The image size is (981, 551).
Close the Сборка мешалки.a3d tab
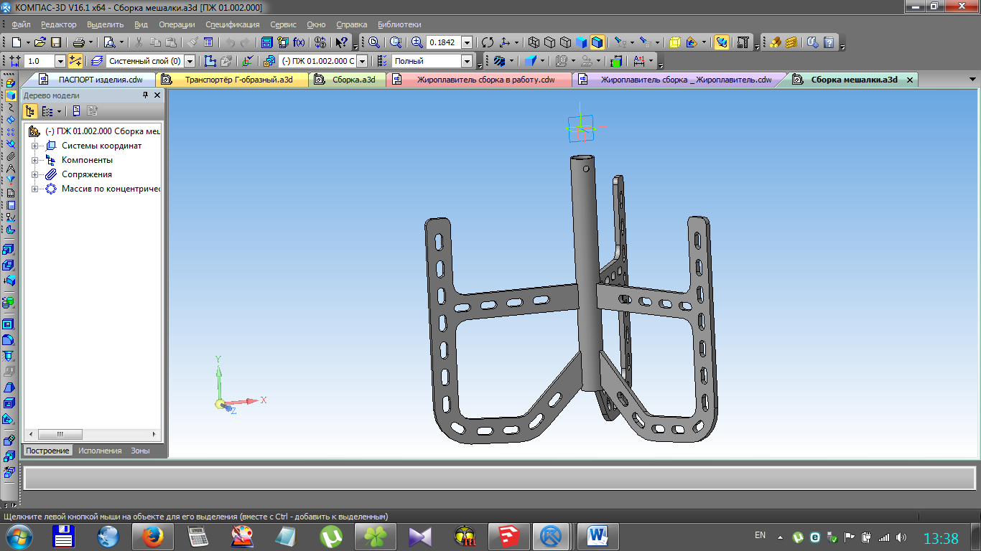910,80
